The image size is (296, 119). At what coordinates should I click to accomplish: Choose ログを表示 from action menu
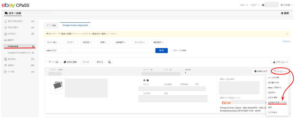tap(272, 112)
